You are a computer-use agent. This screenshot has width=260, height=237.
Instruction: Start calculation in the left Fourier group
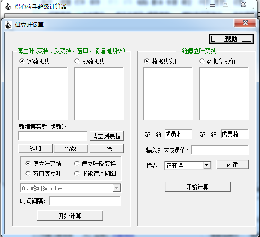click(x=70, y=216)
